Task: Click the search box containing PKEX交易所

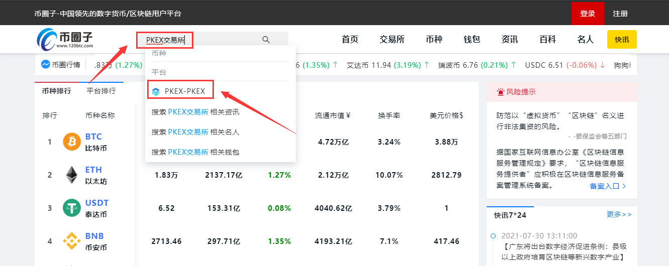Action: click(212, 40)
